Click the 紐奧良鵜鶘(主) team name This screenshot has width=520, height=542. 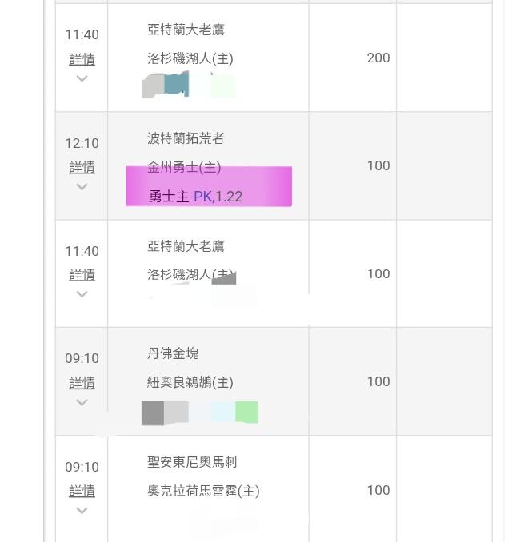[x=190, y=382]
